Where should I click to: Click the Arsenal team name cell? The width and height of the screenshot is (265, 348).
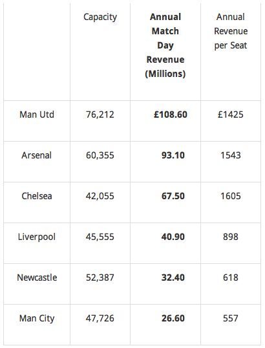click(37, 155)
